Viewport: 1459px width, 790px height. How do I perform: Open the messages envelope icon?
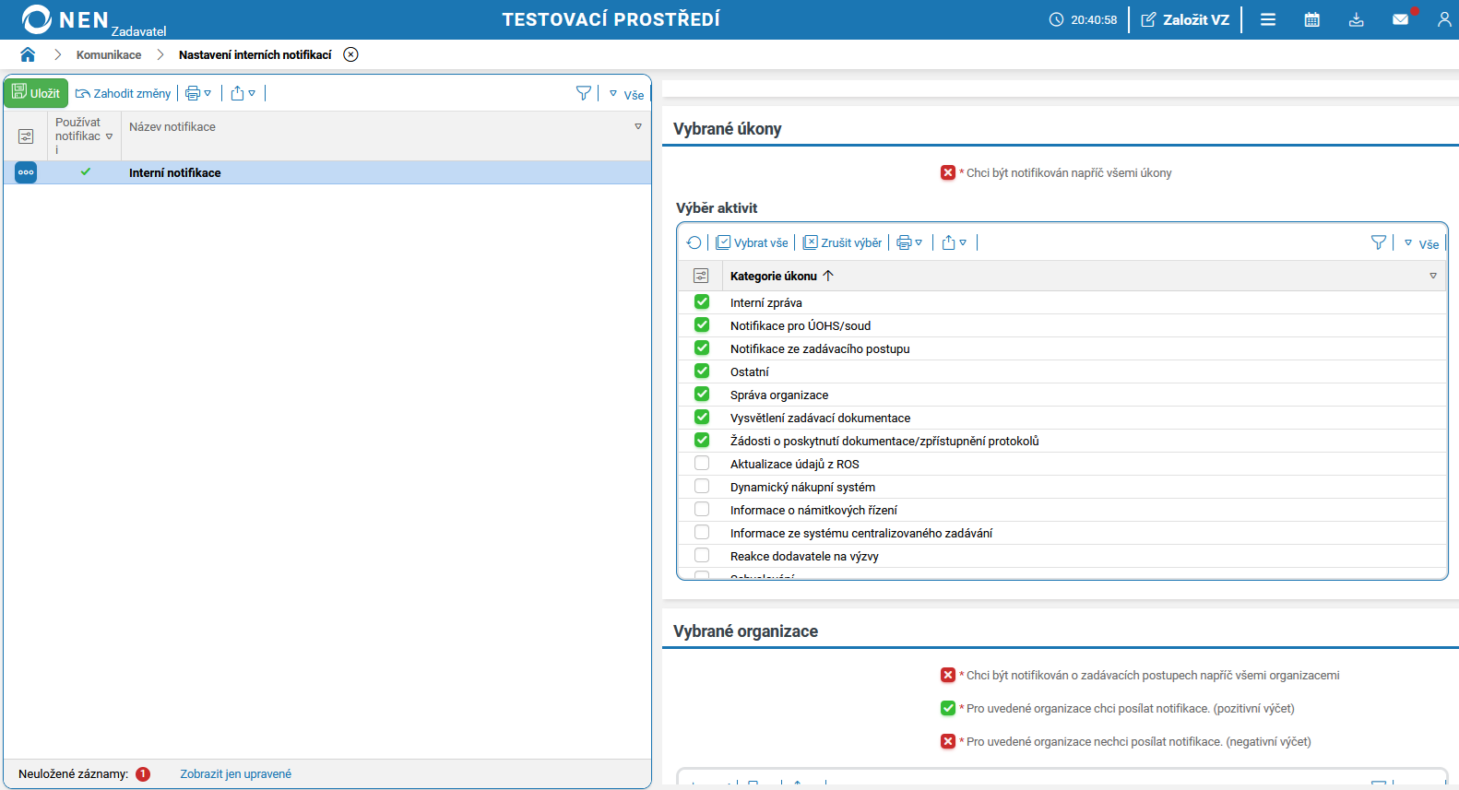pyautogui.click(x=1400, y=19)
